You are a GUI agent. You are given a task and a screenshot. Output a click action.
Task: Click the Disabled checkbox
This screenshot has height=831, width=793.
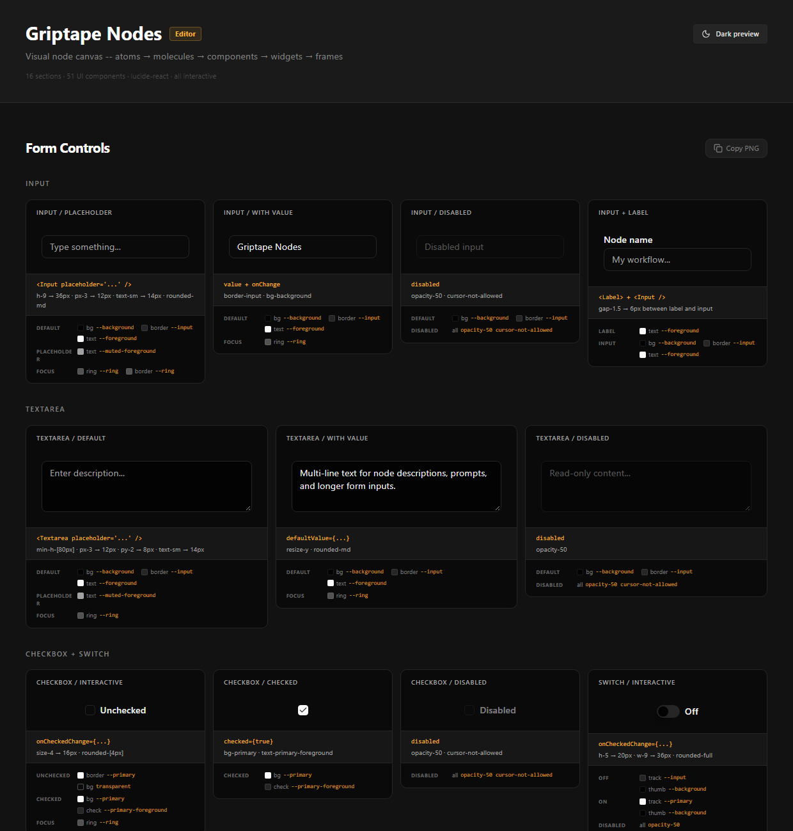(x=469, y=710)
